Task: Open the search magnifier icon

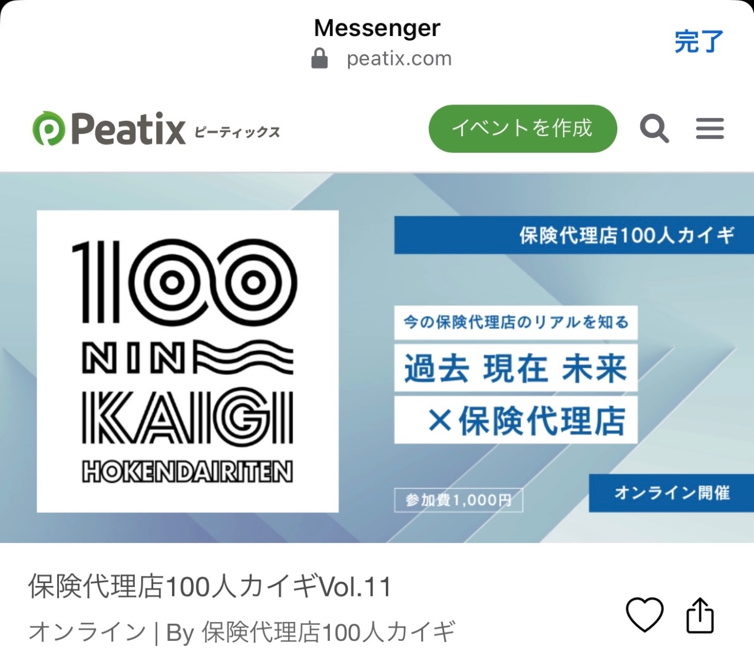Action: pos(654,129)
